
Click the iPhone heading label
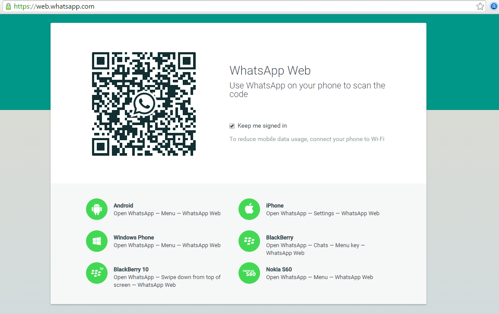point(275,205)
